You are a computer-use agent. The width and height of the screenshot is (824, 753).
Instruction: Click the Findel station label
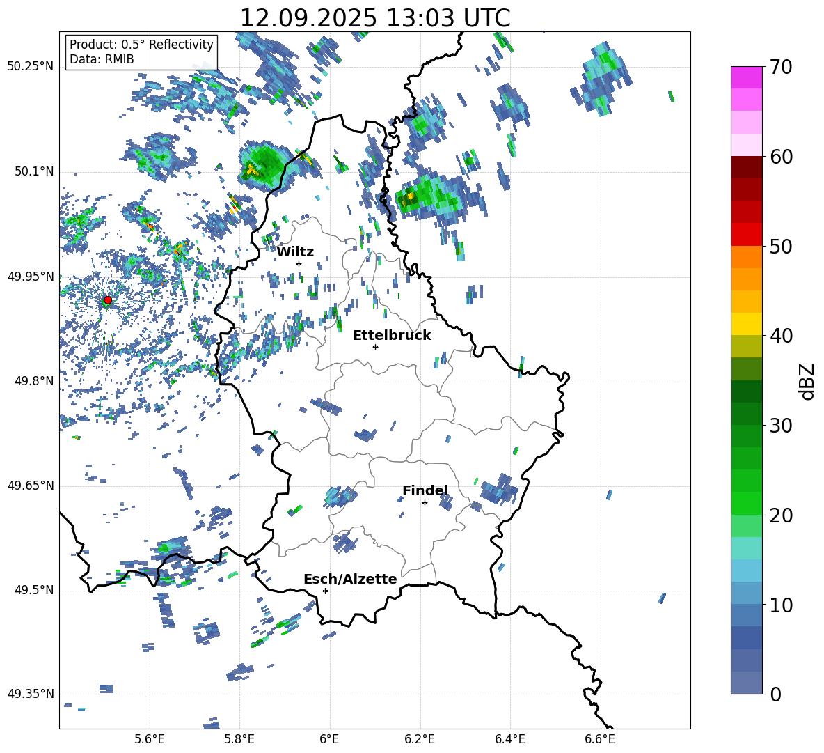click(425, 490)
